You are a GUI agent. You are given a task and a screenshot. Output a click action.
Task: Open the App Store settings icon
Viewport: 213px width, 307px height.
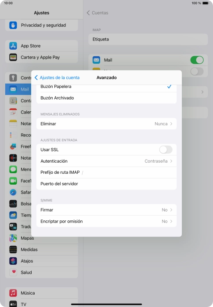(13, 46)
